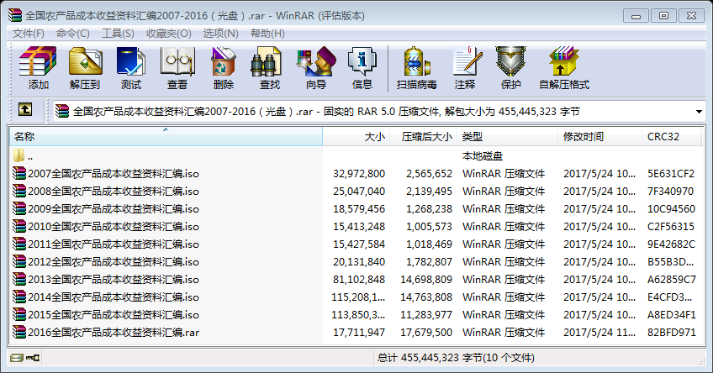This screenshot has height=373, width=713.
Task: Click CRC32 value 10C94560
Action: click(671, 209)
